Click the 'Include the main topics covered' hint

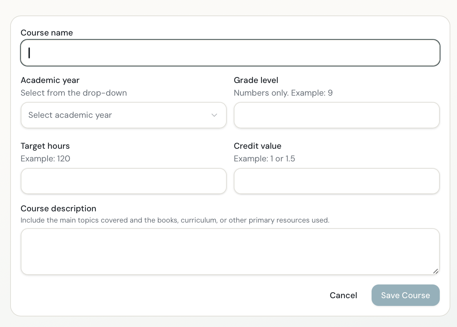175,220
